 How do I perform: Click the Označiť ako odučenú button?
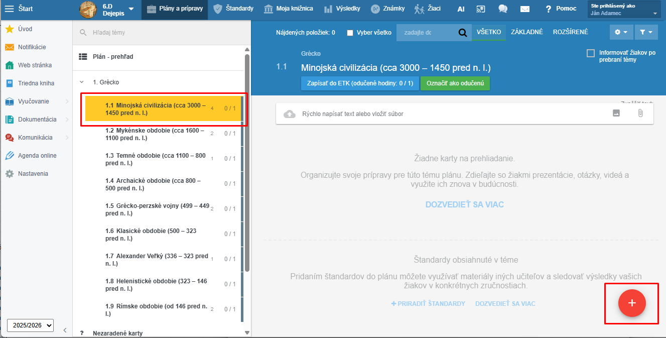(455, 83)
